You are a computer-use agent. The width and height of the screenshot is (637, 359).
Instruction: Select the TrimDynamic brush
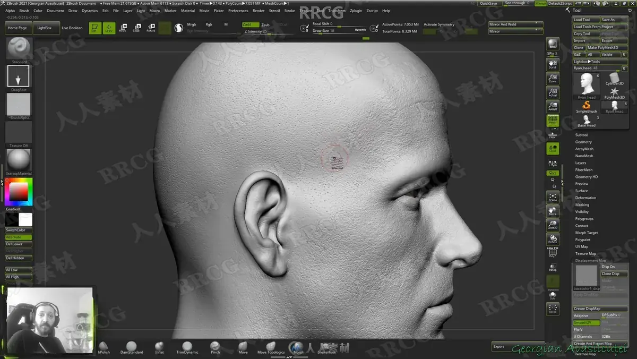(x=187, y=348)
